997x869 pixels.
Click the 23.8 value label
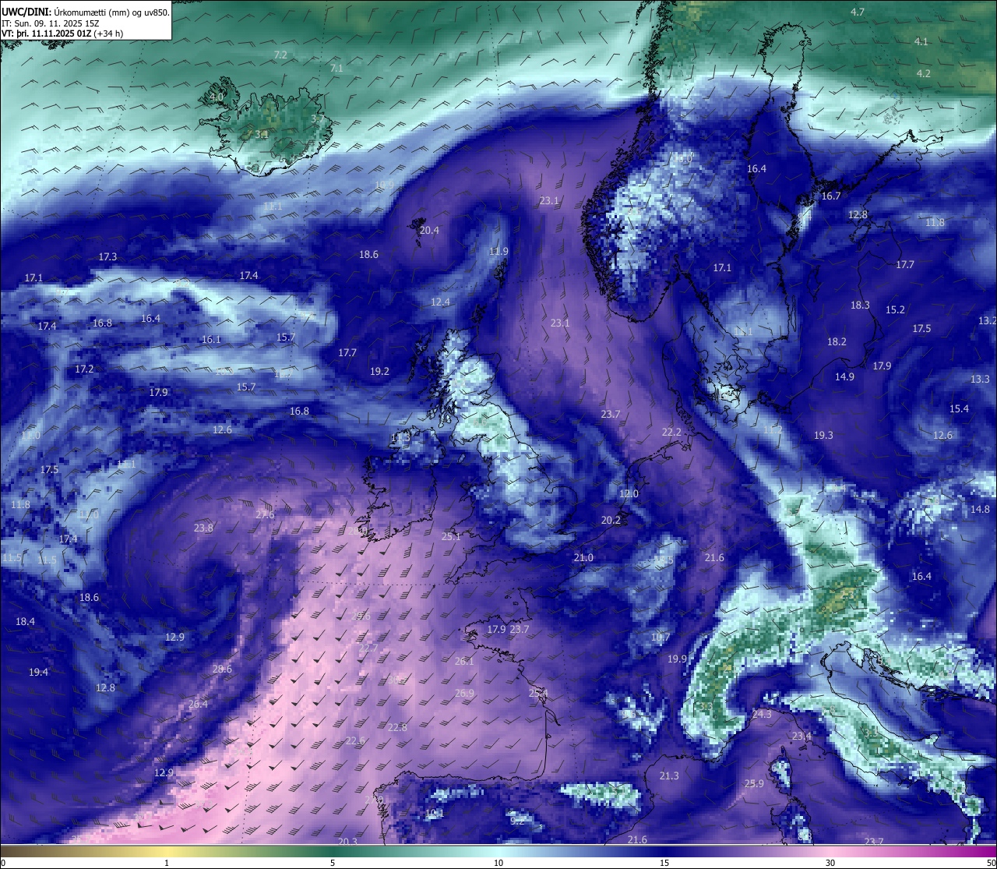[203, 528]
